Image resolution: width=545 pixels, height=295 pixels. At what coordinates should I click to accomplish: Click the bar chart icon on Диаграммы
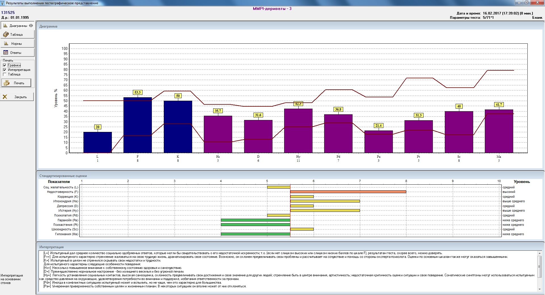tap(5, 26)
